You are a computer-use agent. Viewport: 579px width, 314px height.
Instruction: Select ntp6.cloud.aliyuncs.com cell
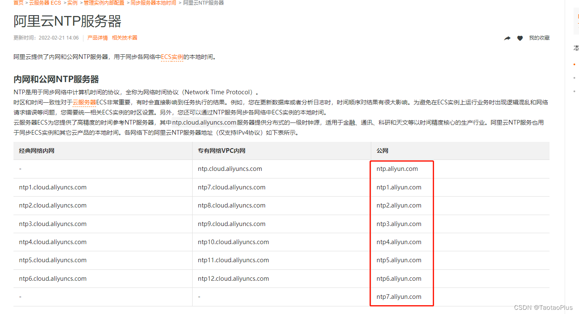click(103, 279)
